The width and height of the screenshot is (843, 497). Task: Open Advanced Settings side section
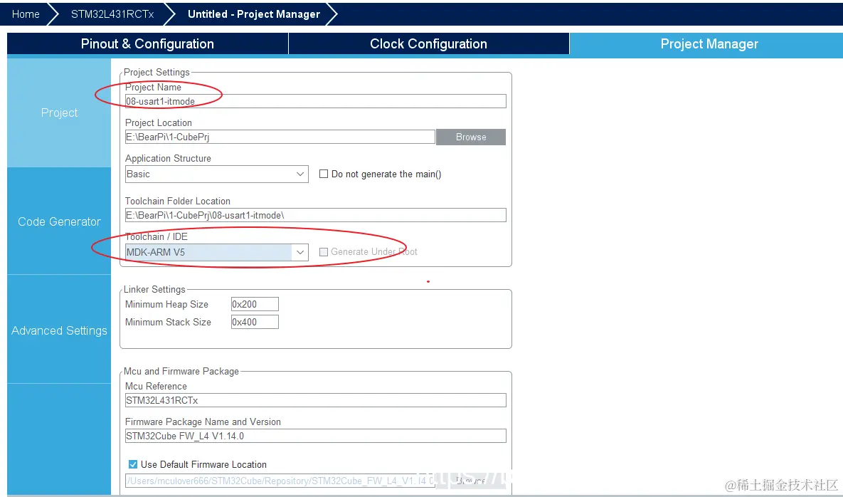pyautogui.click(x=59, y=330)
